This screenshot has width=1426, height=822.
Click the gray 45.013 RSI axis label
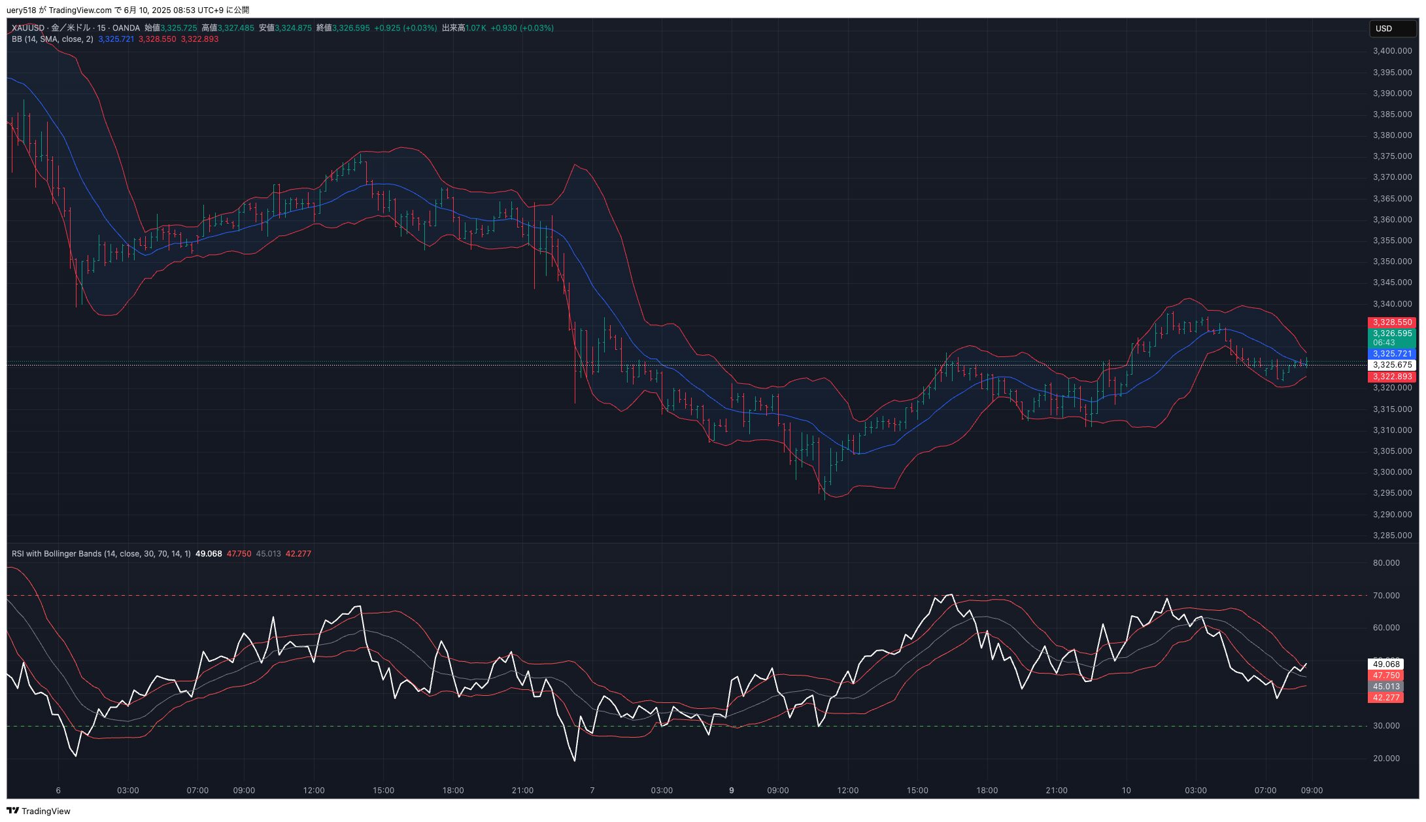(1385, 687)
